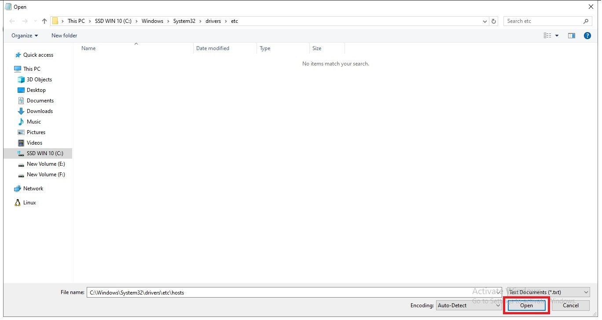Click the highlighted Open button

click(526, 305)
